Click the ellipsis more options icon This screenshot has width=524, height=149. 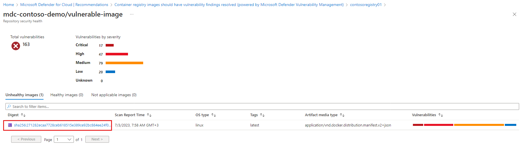tap(132, 14)
